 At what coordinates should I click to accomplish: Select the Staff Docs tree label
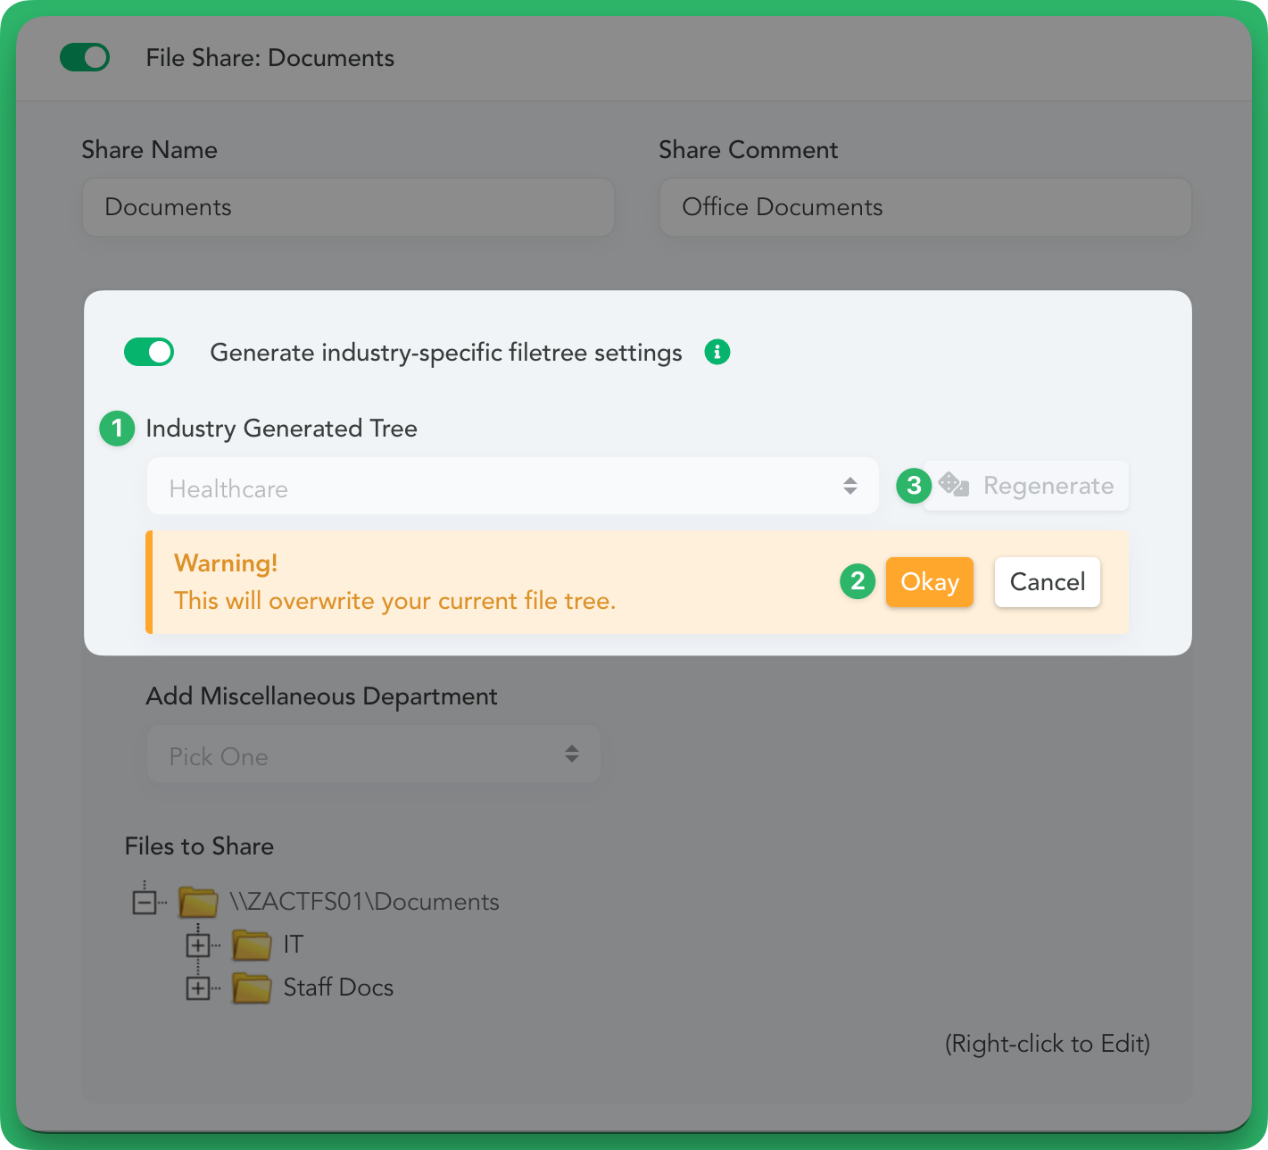338,987
